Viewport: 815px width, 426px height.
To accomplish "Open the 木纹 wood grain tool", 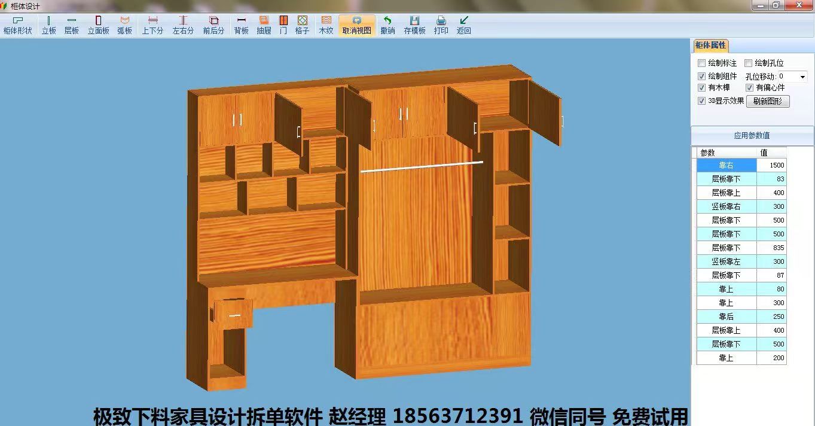I will tap(326, 25).
